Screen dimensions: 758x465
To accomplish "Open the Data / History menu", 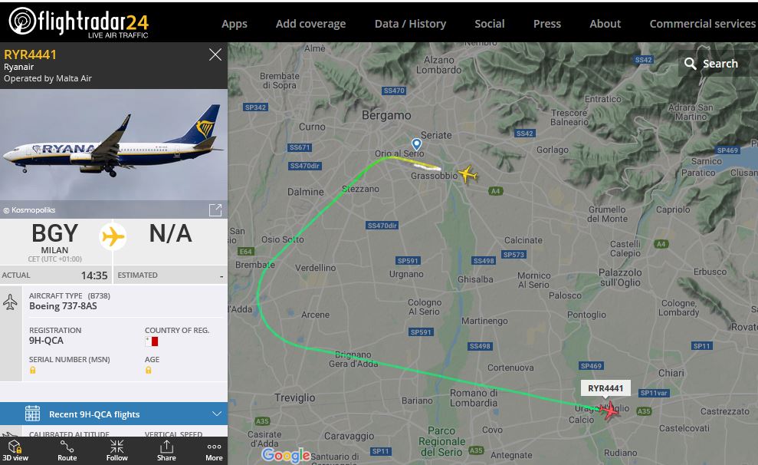I will pyautogui.click(x=410, y=24).
